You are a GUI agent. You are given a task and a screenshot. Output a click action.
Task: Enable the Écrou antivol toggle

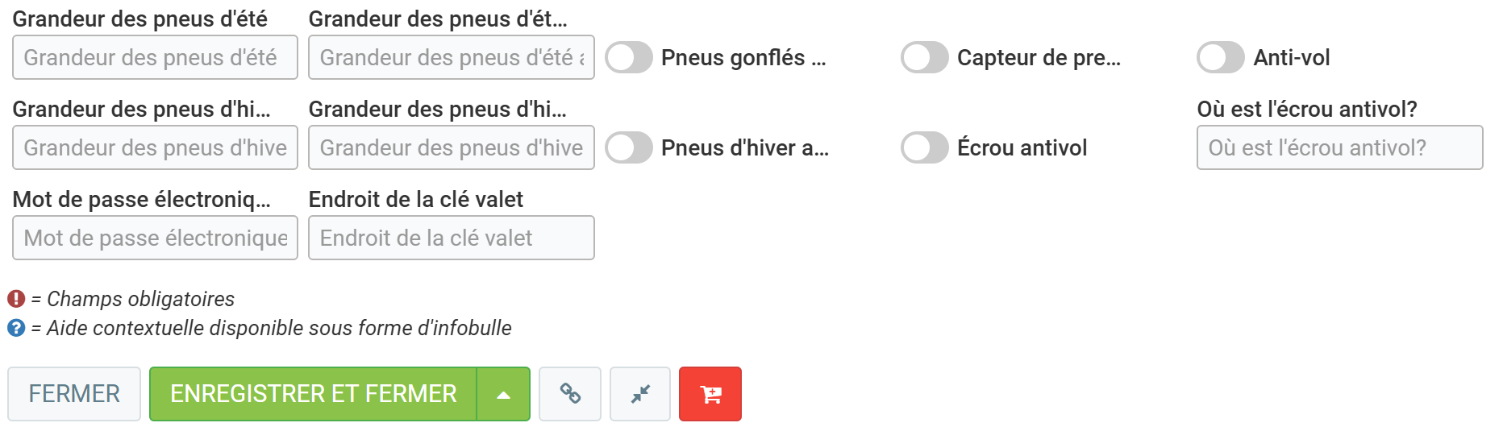[x=925, y=148]
